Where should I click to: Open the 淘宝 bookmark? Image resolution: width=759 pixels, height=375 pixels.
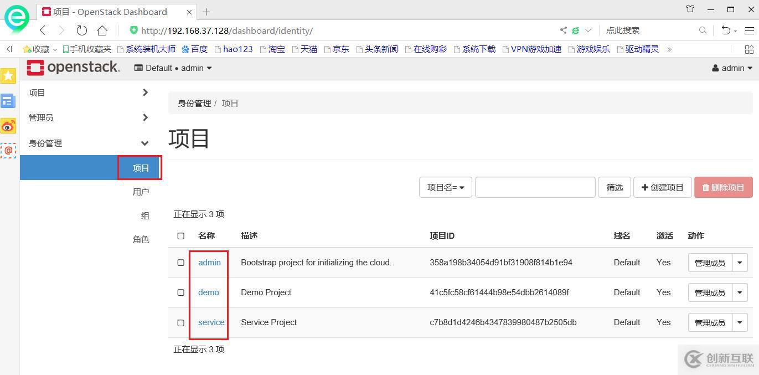pyautogui.click(x=272, y=49)
